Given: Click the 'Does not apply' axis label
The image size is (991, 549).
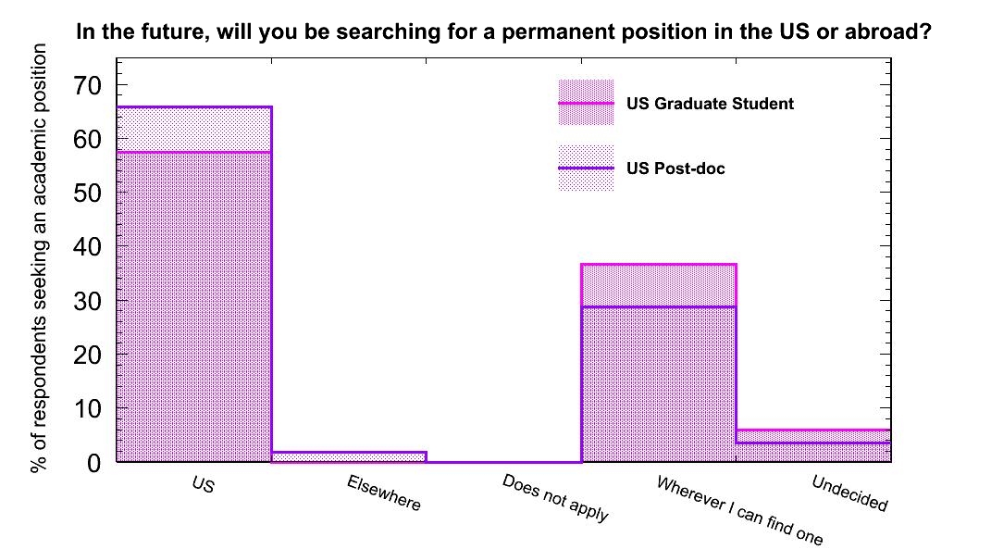Looking at the screenshot, I should pyautogui.click(x=555, y=498).
